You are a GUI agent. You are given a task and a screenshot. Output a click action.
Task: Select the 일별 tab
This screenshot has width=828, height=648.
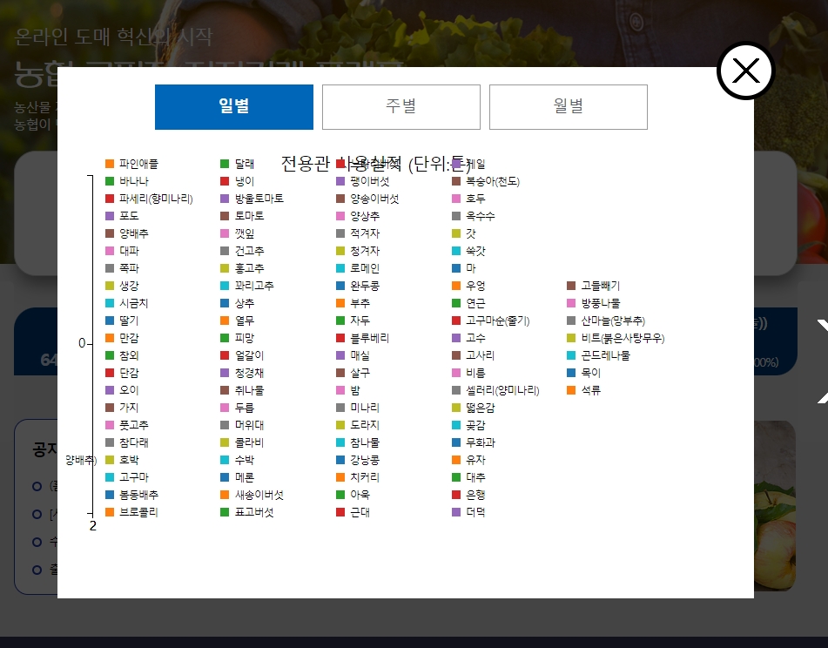234,106
